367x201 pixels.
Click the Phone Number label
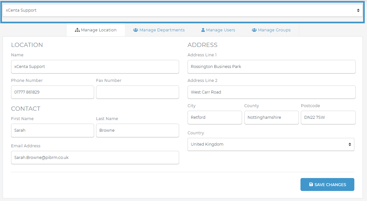(x=27, y=80)
